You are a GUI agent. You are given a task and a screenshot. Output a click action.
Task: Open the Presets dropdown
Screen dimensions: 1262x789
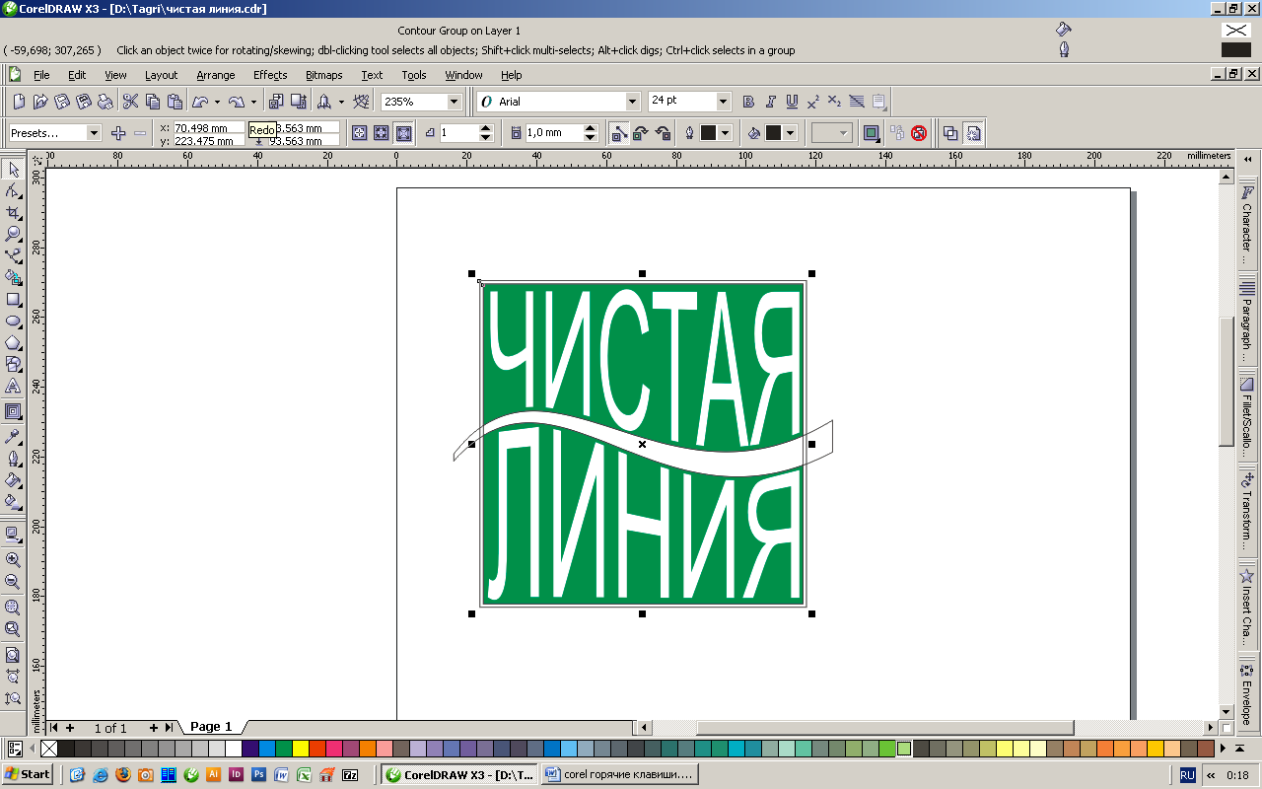tap(95, 132)
